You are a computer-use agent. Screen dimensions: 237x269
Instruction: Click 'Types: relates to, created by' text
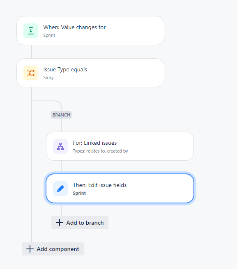tap(100, 151)
